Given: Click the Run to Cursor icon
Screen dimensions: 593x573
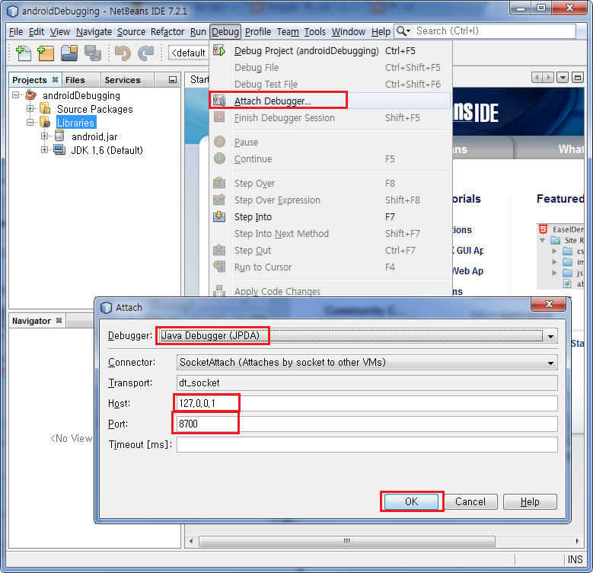Looking at the screenshot, I should [x=219, y=267].
